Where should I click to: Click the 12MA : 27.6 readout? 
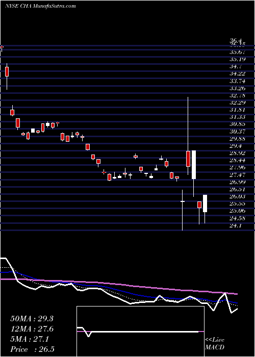32,329
